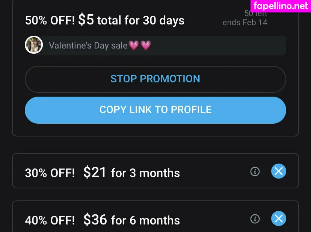This screenshot has height=232, width=311.
Task: Click the "30% OFF!" discount label
Action: click(x=50, y=173)
